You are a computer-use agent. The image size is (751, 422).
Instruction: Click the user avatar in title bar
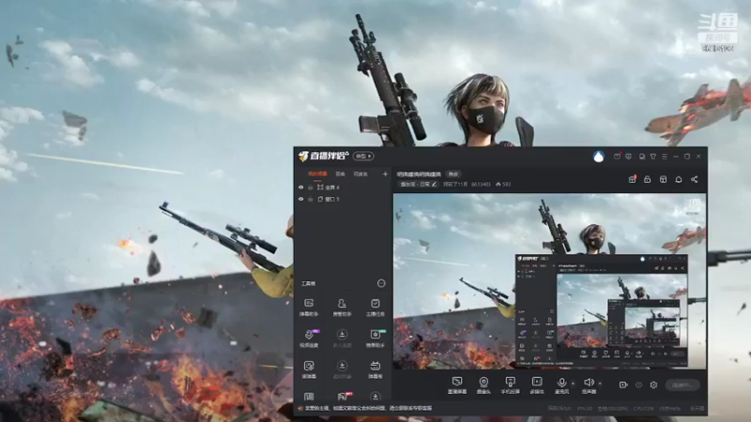pyautogui.click(x=598, y=157)
